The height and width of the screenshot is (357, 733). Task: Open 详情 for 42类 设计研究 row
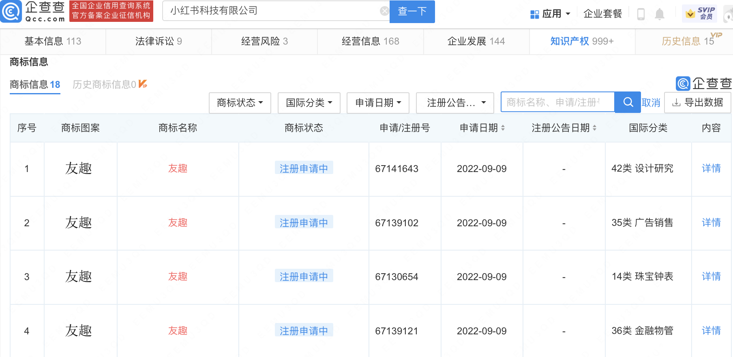coord(711,168)
